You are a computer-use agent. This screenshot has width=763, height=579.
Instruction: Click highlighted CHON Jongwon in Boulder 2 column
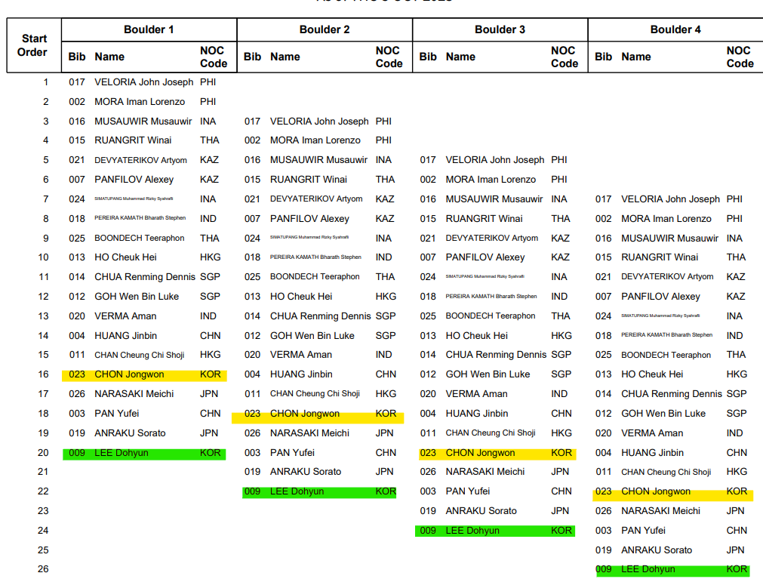[305, 414]
